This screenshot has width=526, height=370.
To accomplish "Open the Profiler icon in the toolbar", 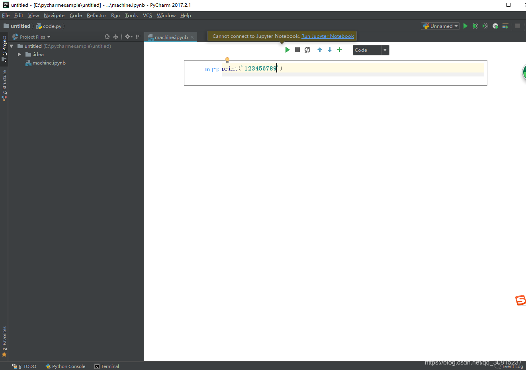I will tap(495, 25).
